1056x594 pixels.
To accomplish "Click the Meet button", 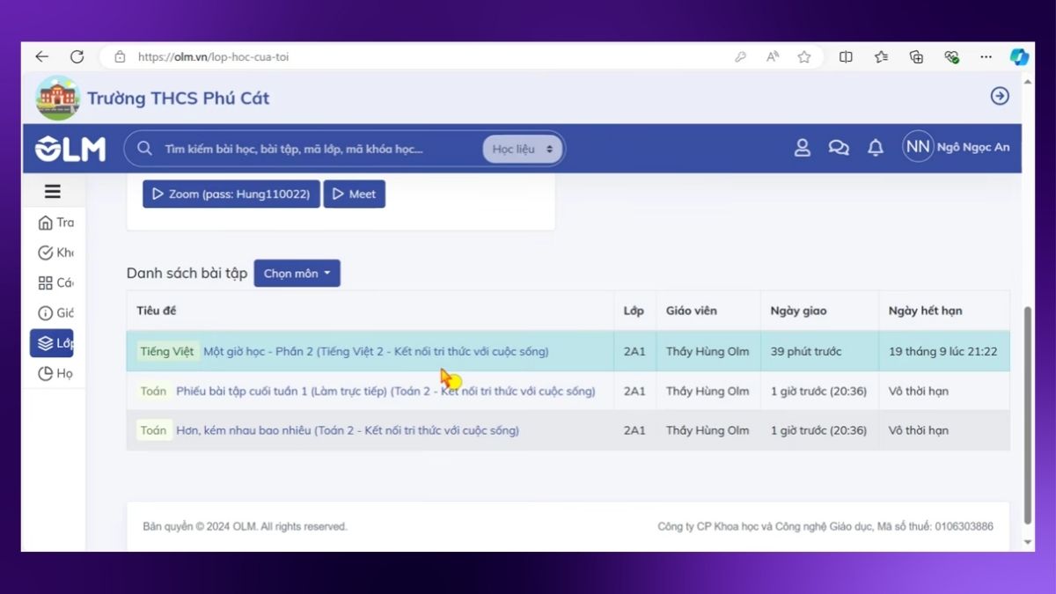I will point(355,194).
